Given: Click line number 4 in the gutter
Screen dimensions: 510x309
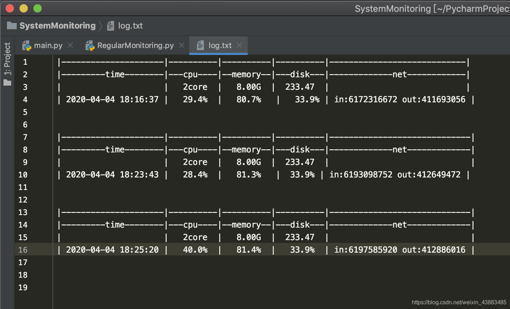Looking at the screenshot, I should pos(25,100).
